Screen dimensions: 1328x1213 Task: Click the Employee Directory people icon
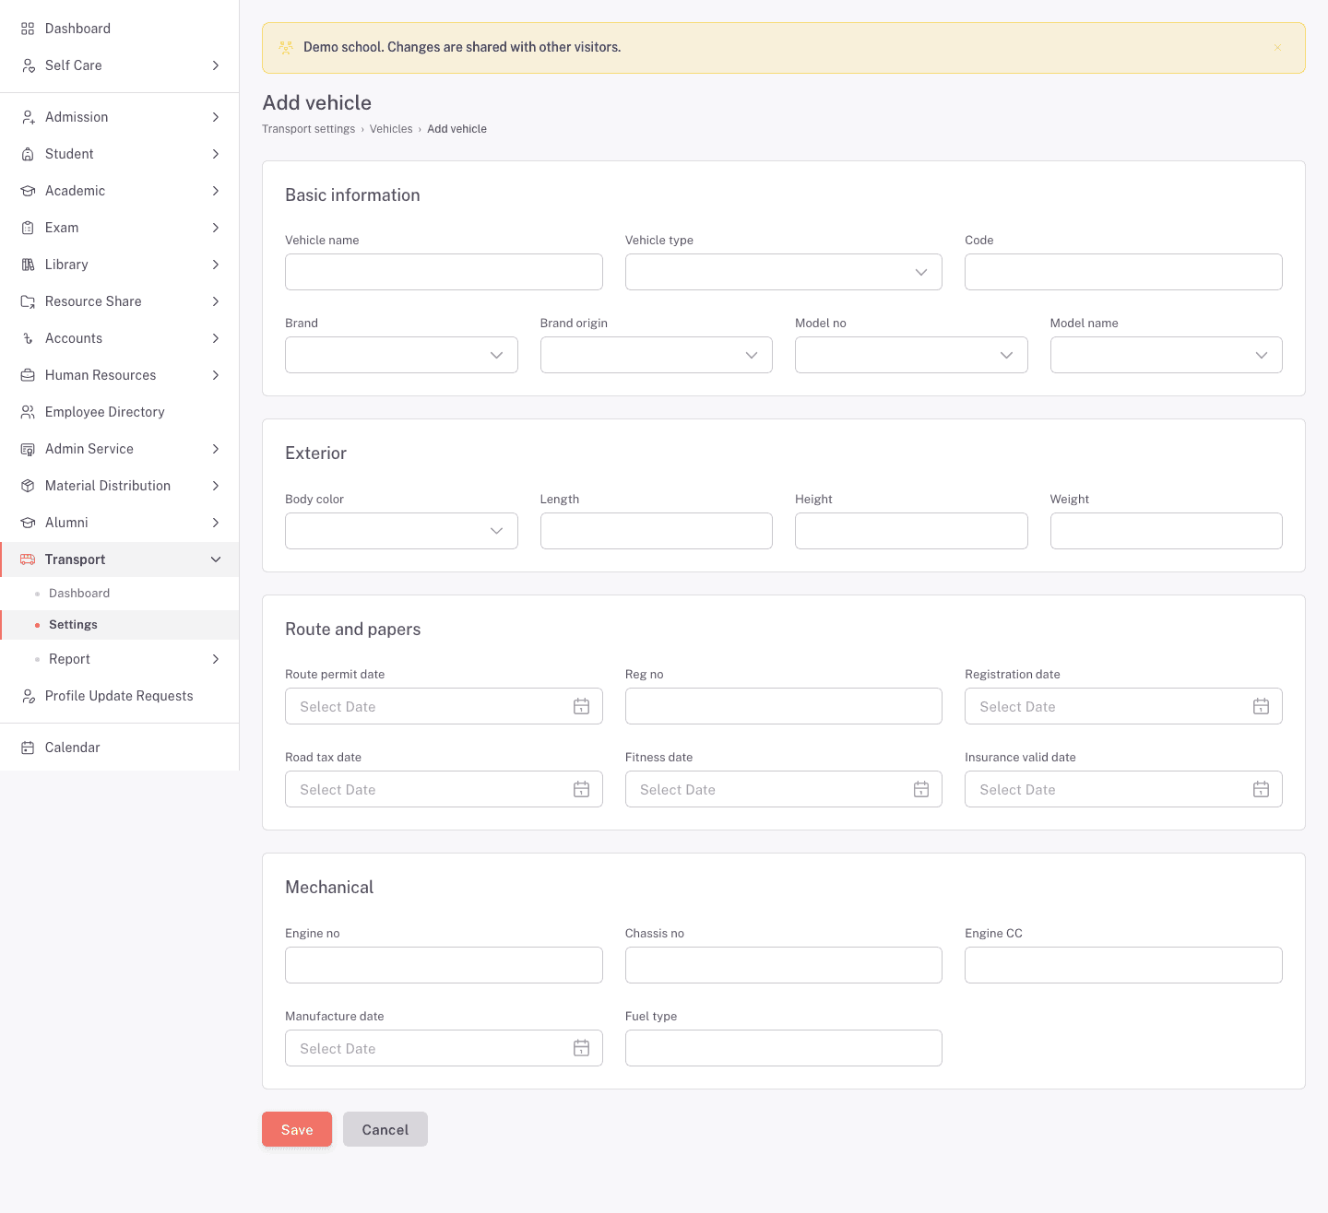28,412
